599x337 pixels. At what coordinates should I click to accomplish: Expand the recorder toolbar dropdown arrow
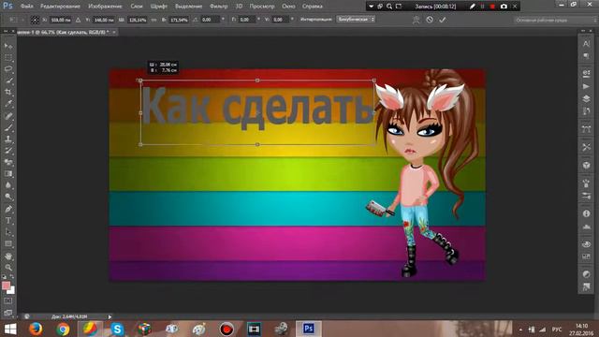tap(371, 7)
